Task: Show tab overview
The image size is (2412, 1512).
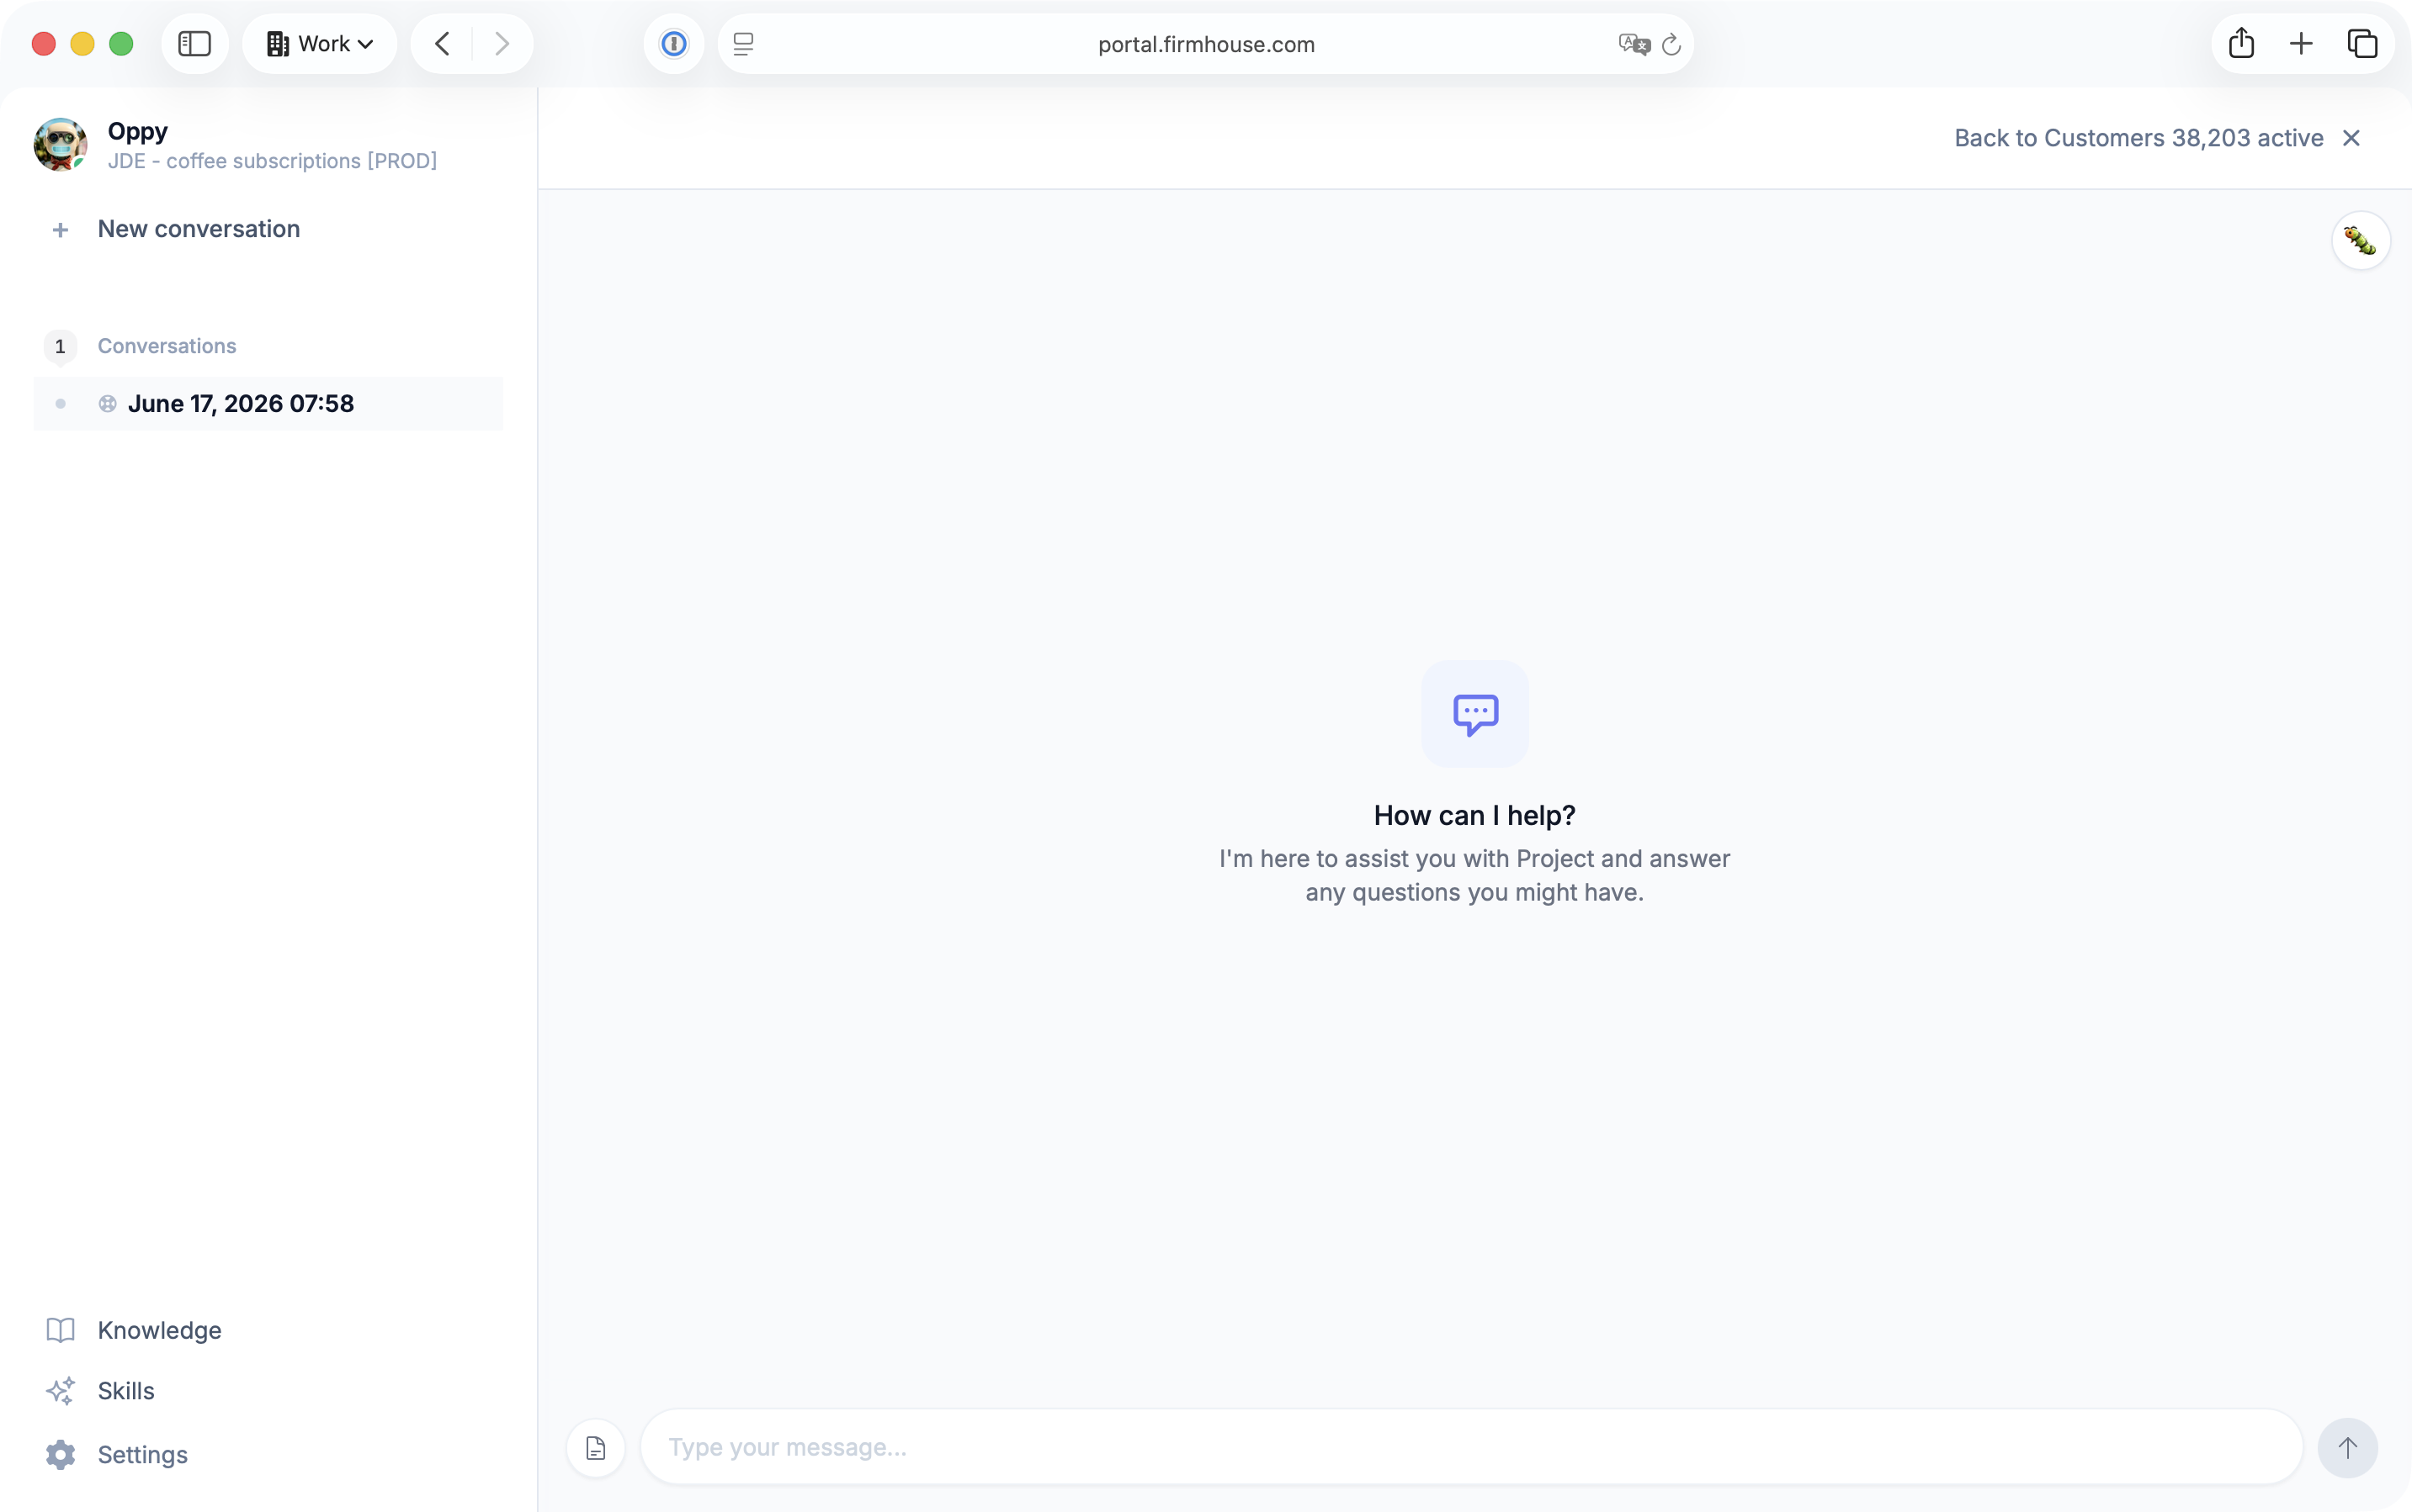Action: (x=2362, y=44)
